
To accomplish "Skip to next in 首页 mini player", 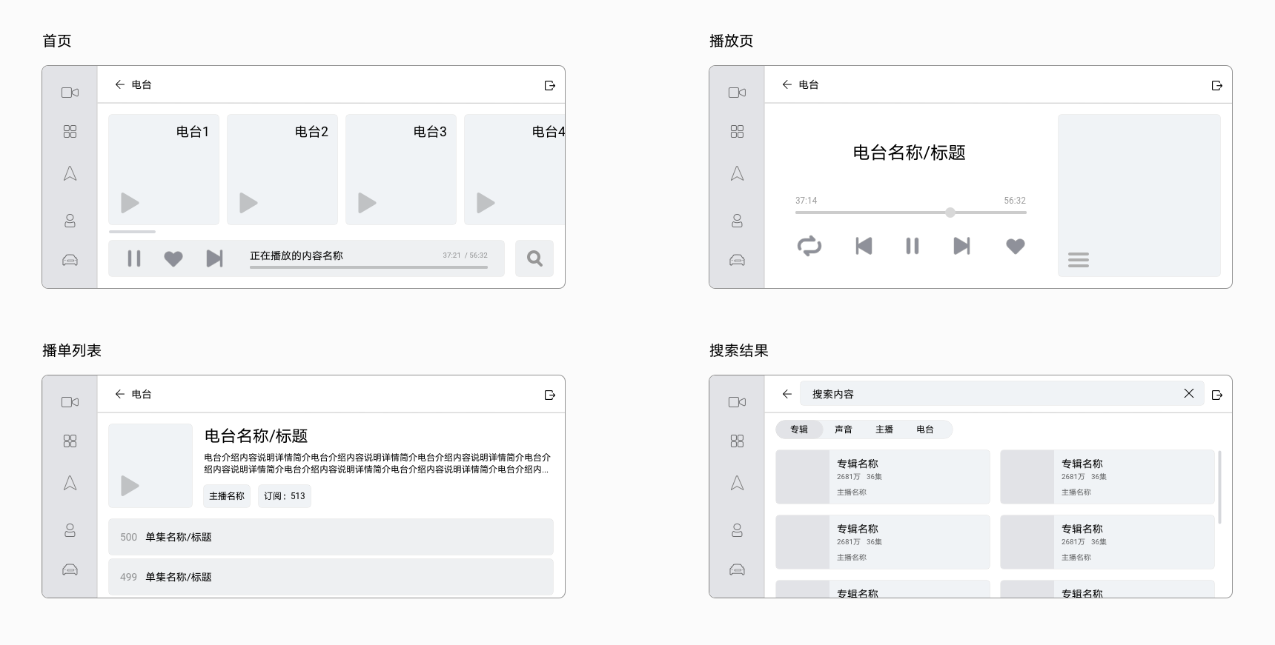I will pos(214,258).
